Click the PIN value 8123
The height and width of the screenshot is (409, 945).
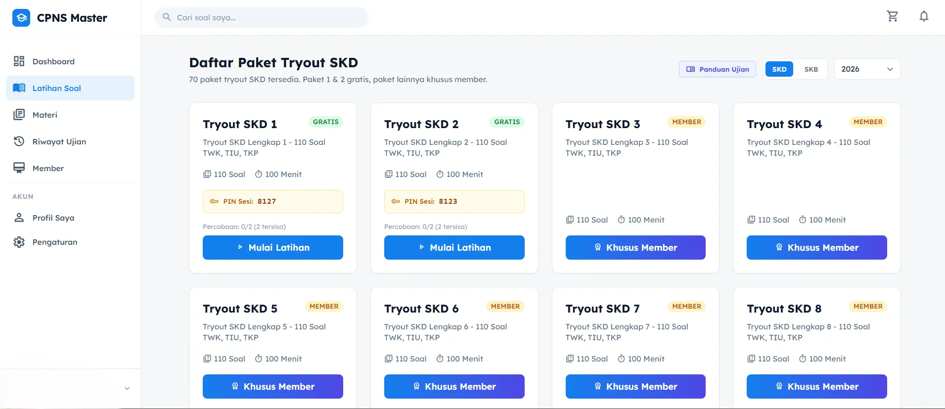(448, 201)
